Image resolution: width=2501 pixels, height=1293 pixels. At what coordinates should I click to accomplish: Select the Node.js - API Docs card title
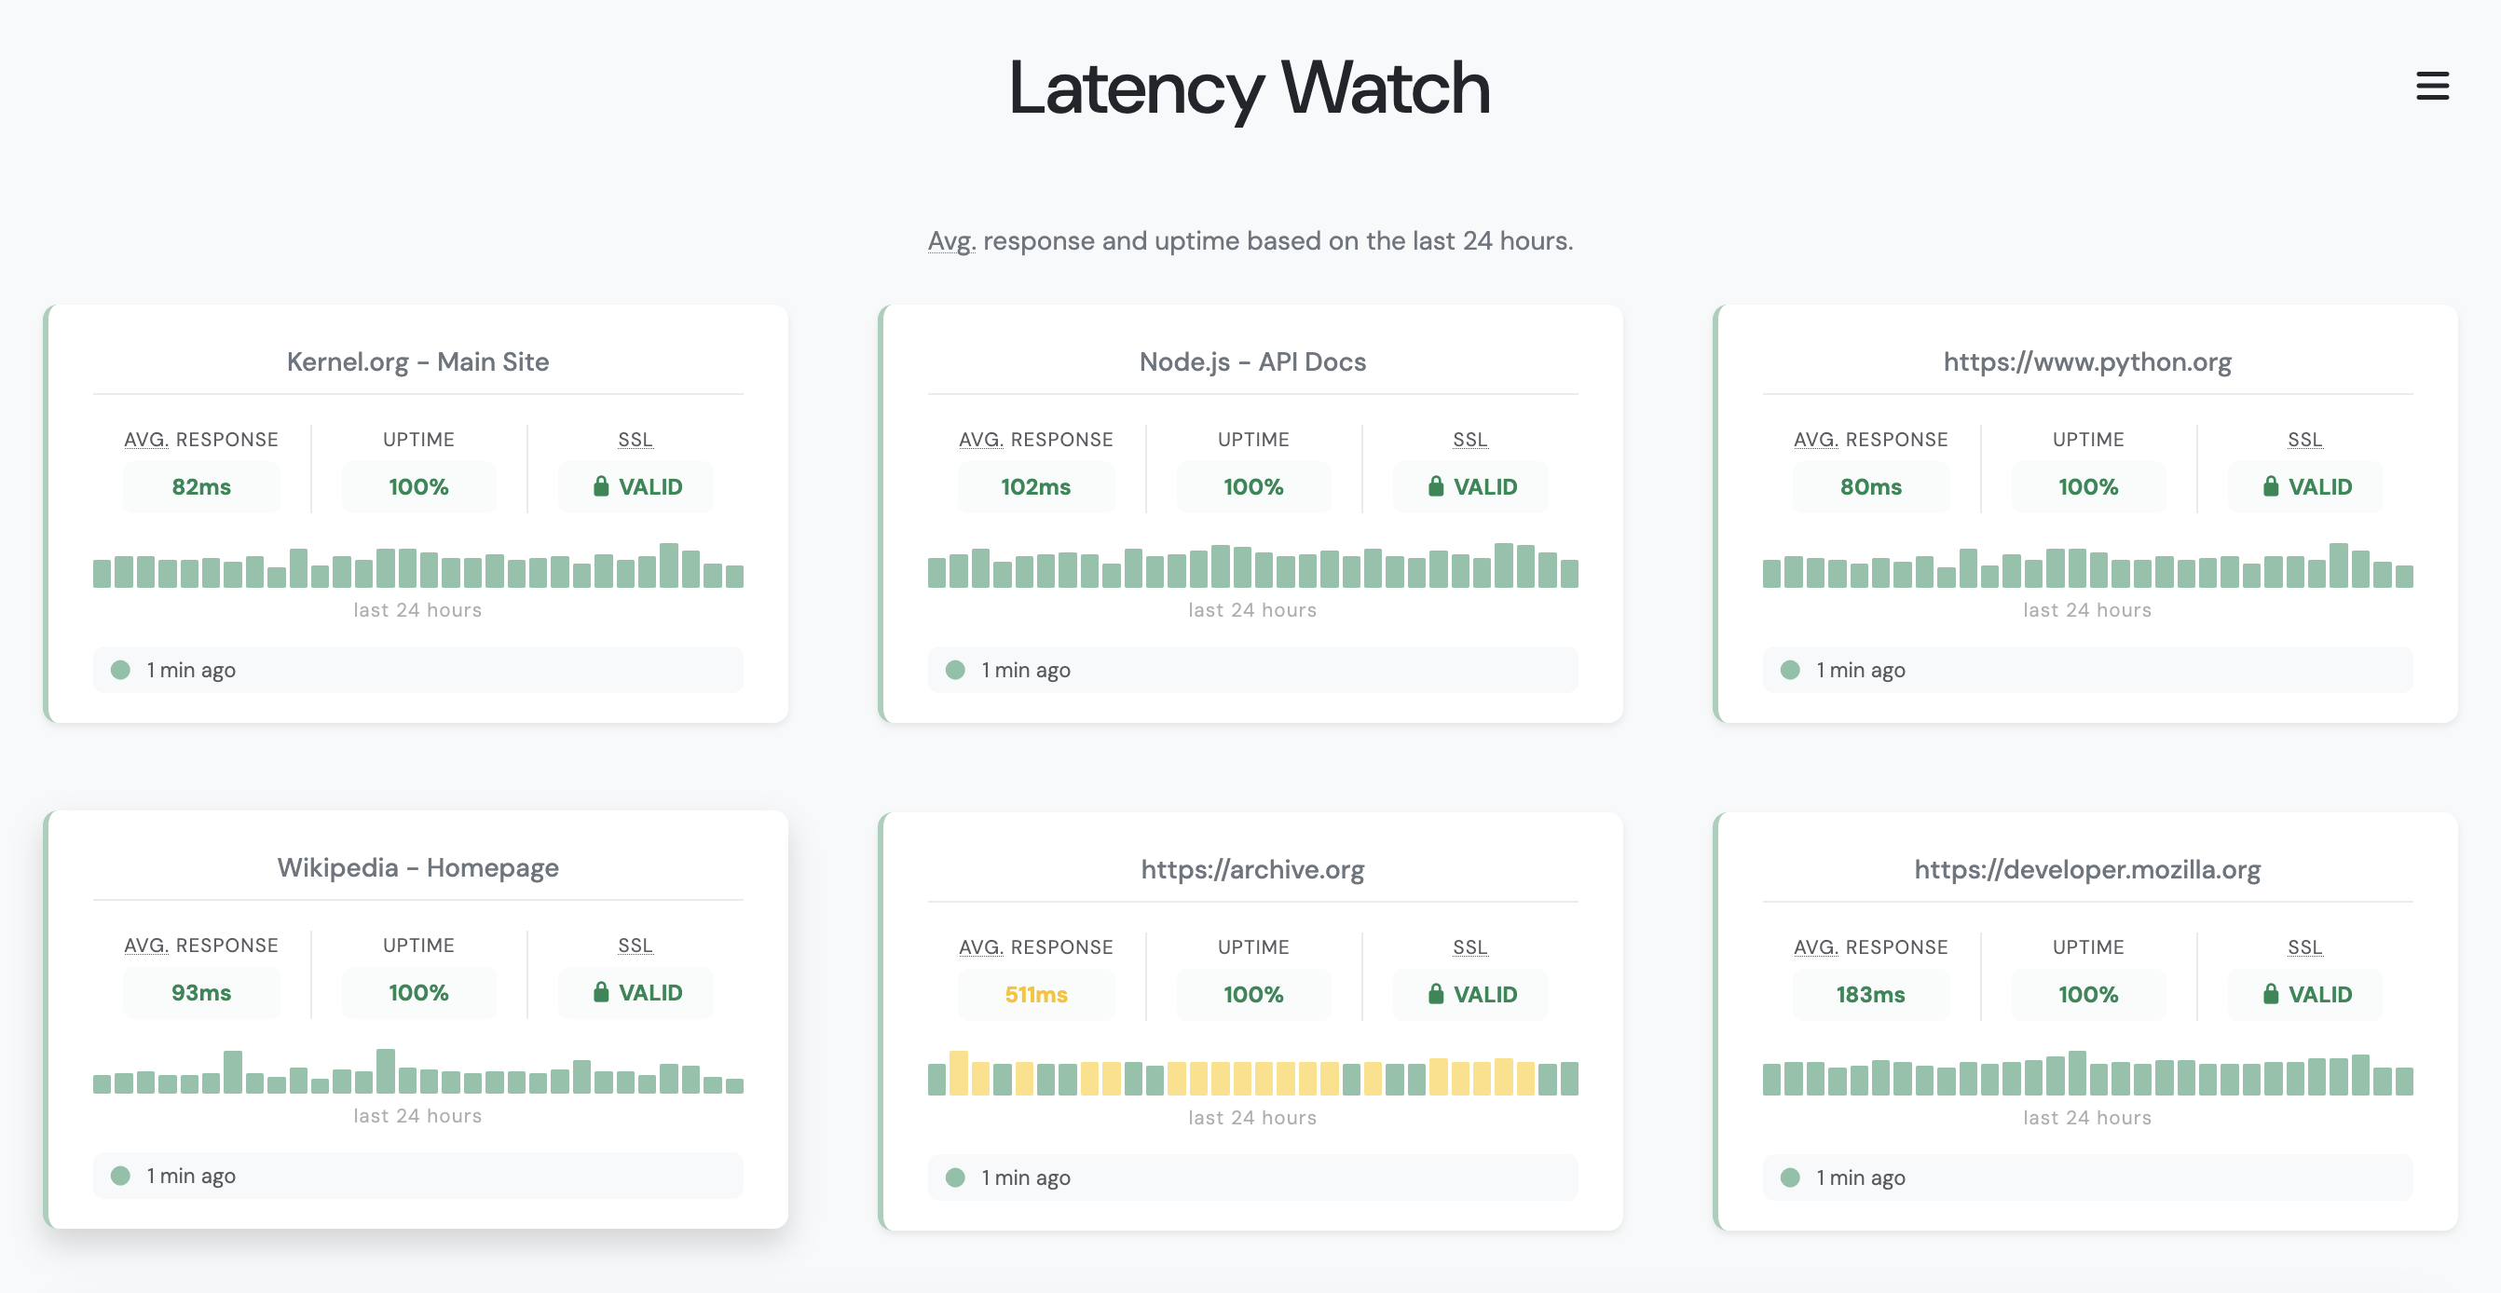1252,361
